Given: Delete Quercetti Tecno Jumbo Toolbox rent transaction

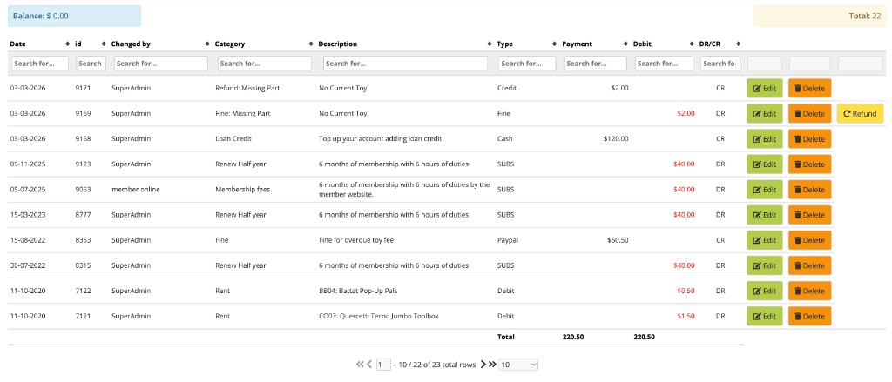Looking at the screenshot, I should click(x=809, y=316).
